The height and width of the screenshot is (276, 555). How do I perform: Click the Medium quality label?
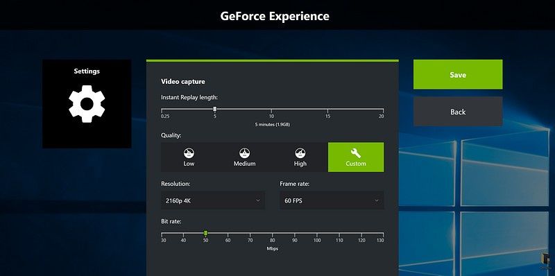point(244,164)
